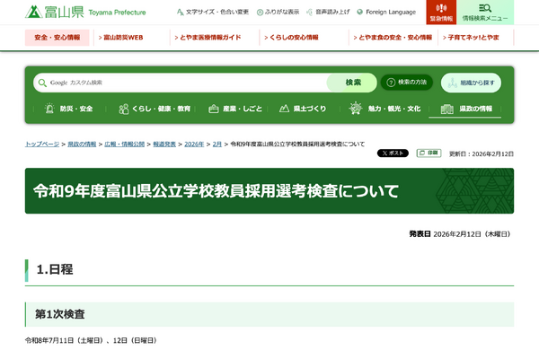Open 組織から探す button

pyautogui.click(x=471, y=83)
